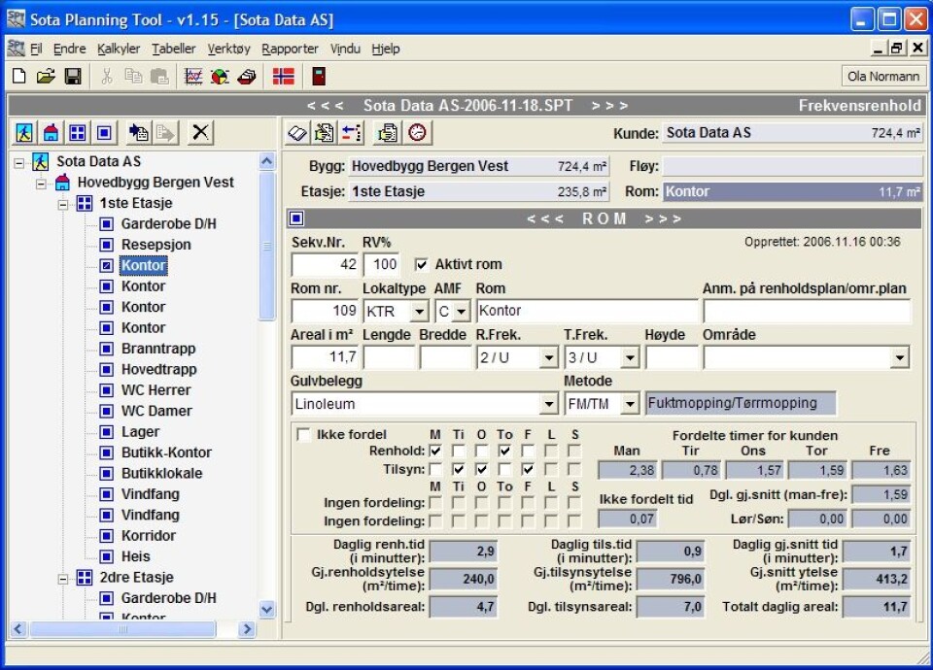Uncheck Tilsyn Wednesday checkbox
Image resolution: width=933 pixels, height=670 pixels.
click(481, 469)
